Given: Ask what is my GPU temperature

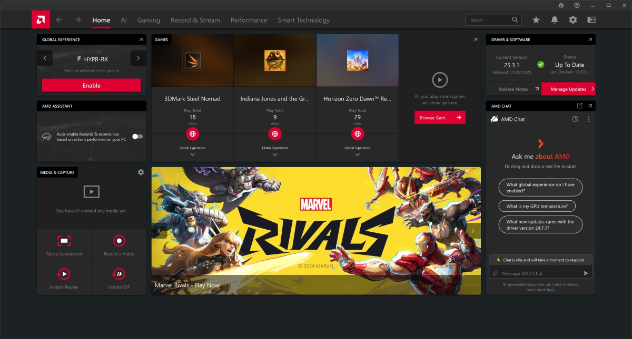Looking at the screenshot, I should point(537,207).
